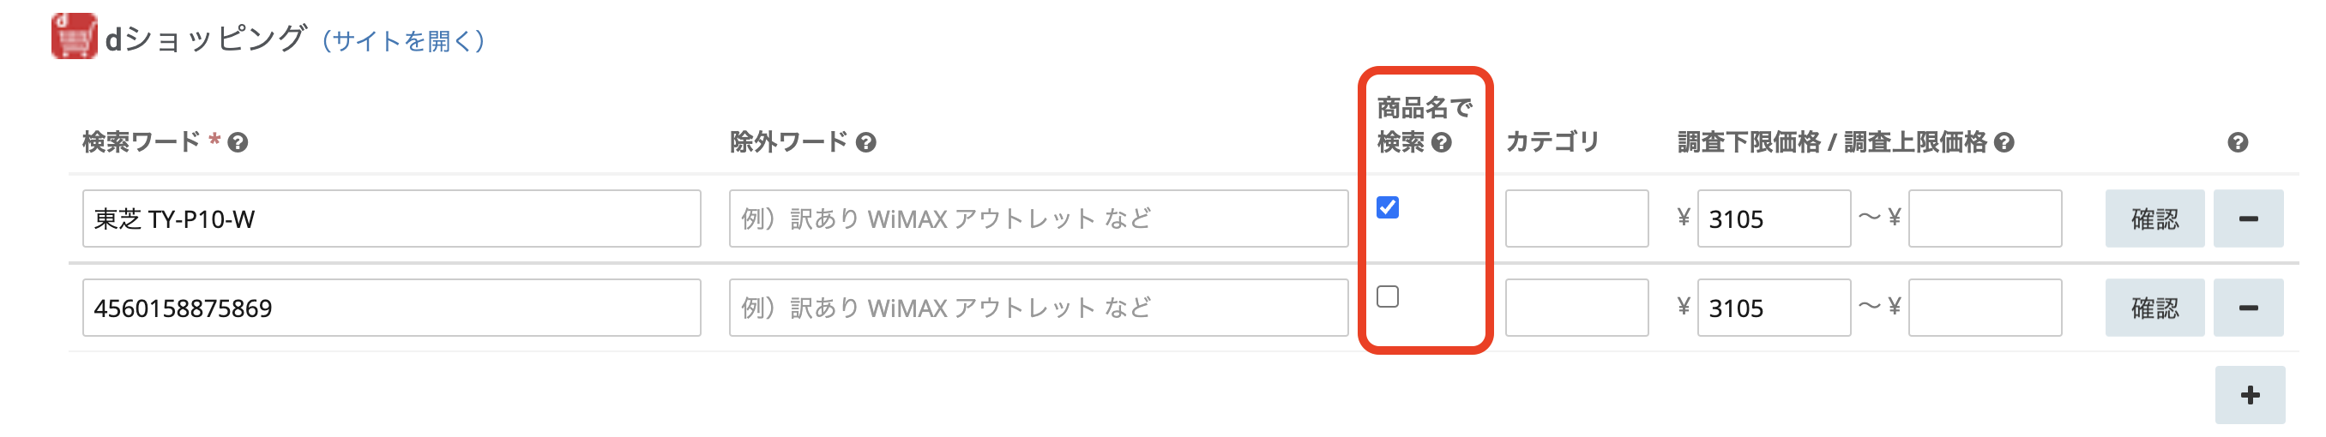Screen dimensions: 2326x437
Task: Enable 商品名で検索 for the 4560158875869 row
Action: [1388, 297]
